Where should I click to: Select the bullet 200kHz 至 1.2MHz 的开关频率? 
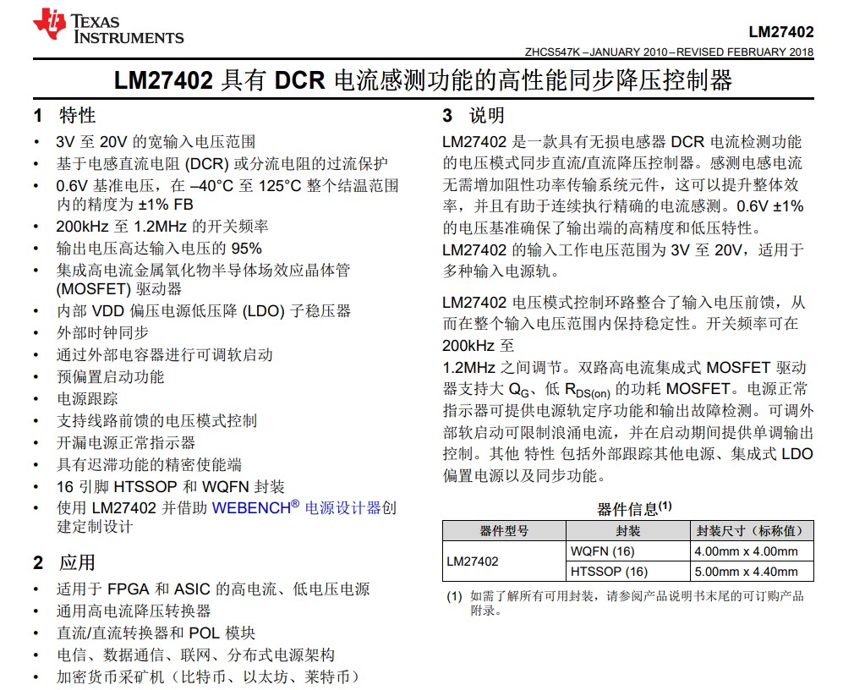162,226
